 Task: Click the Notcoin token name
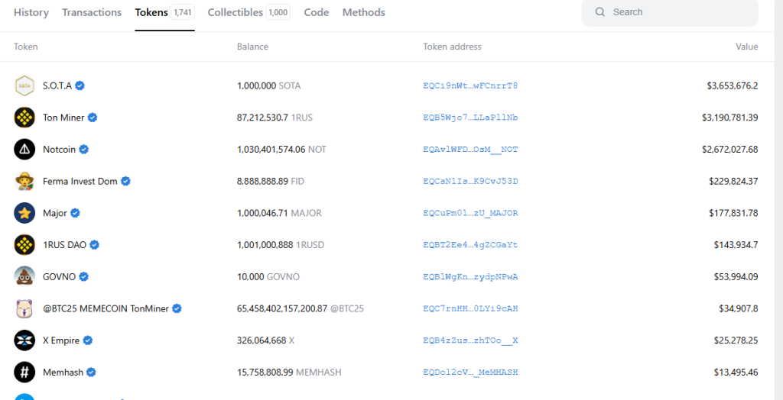pyautogui.click(x=60, y=149)
